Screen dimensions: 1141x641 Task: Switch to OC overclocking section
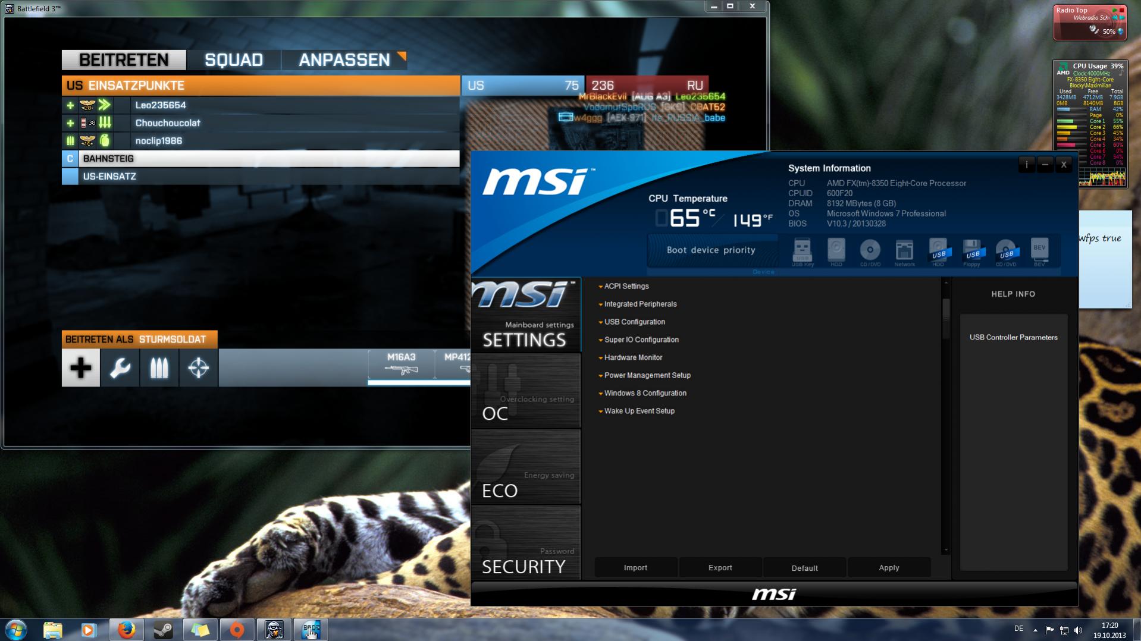(526, 391)
